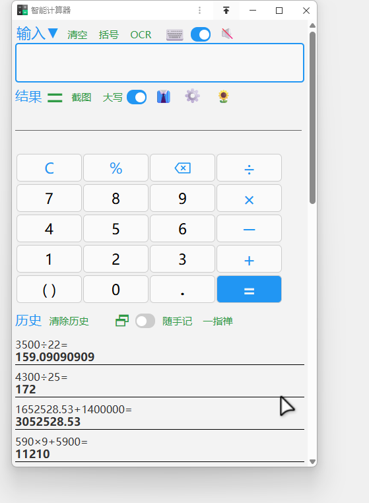The image size is (369, 503).
Task: Open the OCR function
Action: click(x=141, y=34)
